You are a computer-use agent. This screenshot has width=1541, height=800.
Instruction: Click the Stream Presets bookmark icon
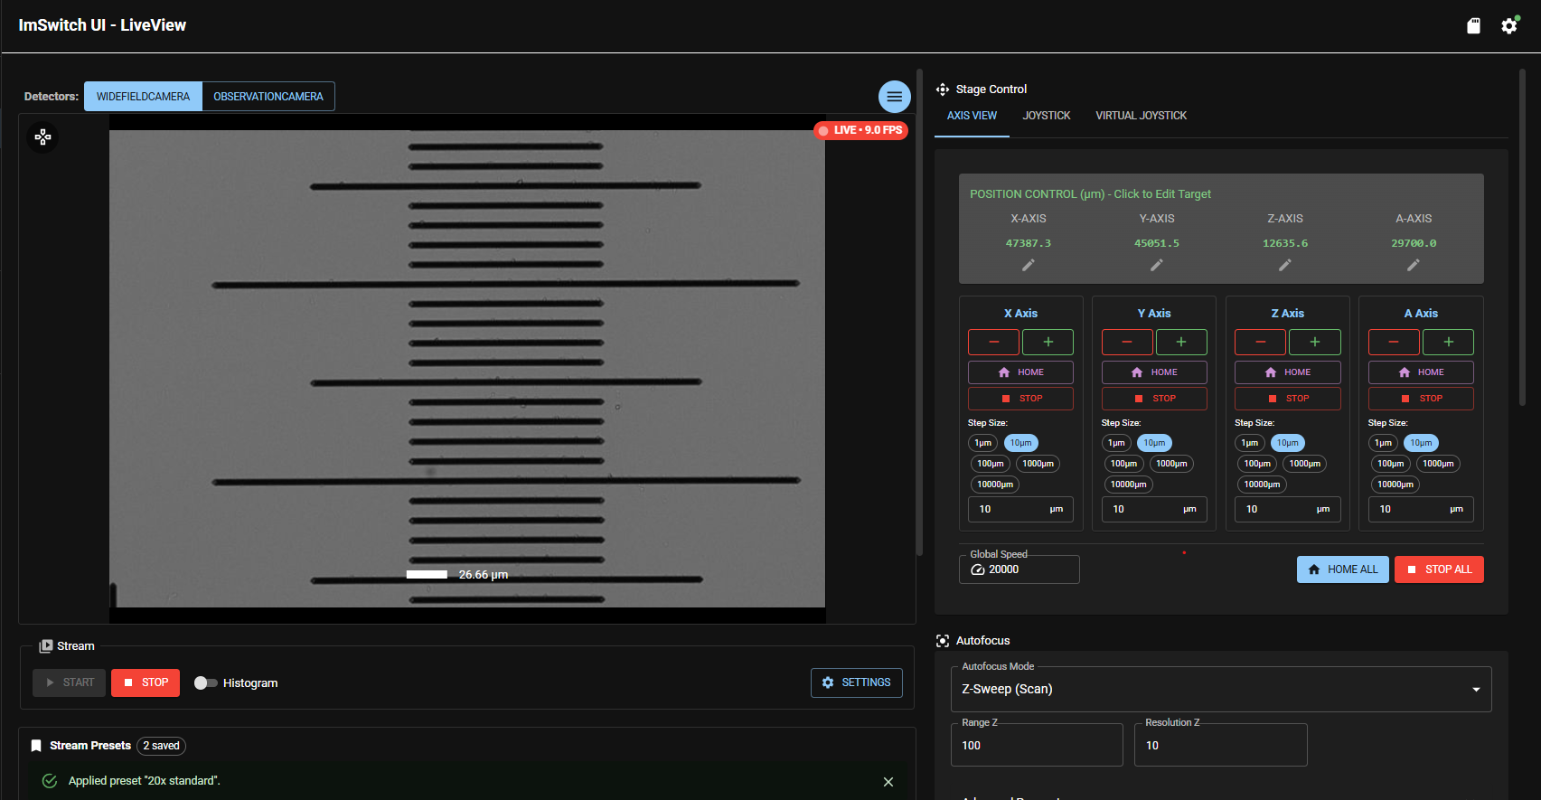(36, 746)
